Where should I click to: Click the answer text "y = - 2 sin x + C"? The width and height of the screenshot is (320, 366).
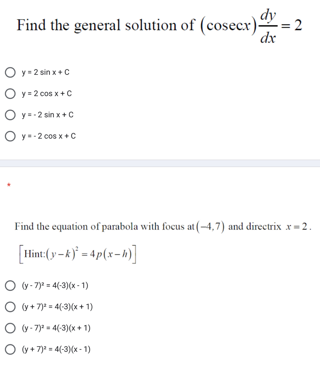tap(47, 115)
